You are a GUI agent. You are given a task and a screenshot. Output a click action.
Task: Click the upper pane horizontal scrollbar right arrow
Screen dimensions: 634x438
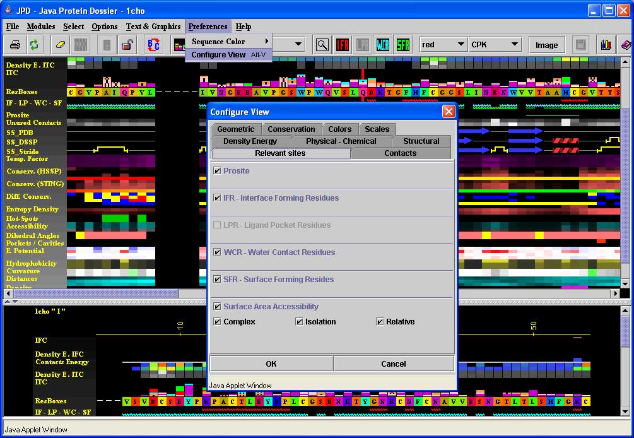click(616, 293)
